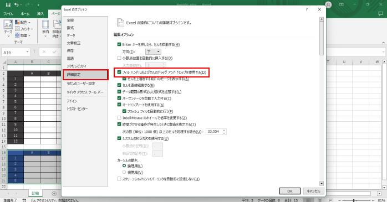Click the Save icon in quick access toolbar
Screen dimensions: 387x202
pyautogui.click(x=8, y=4)
